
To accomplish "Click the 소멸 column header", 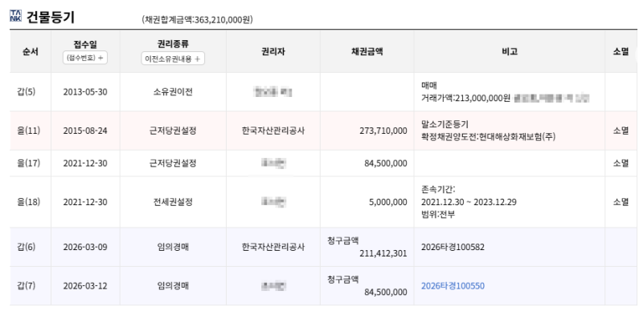I will click(x=620, y=51).
